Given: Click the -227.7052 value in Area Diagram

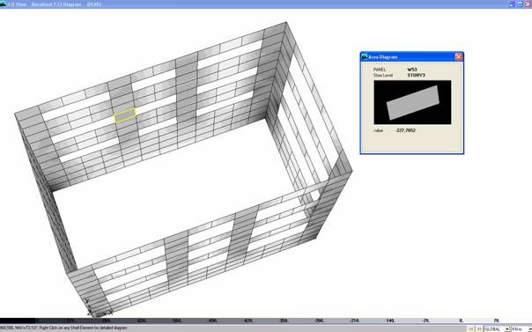Looking at the screenshot, I should pos(405,130).
